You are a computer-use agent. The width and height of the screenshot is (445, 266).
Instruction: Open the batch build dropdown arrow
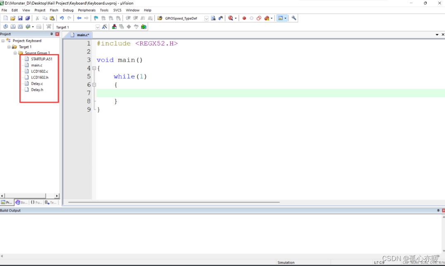coord(33,27)
